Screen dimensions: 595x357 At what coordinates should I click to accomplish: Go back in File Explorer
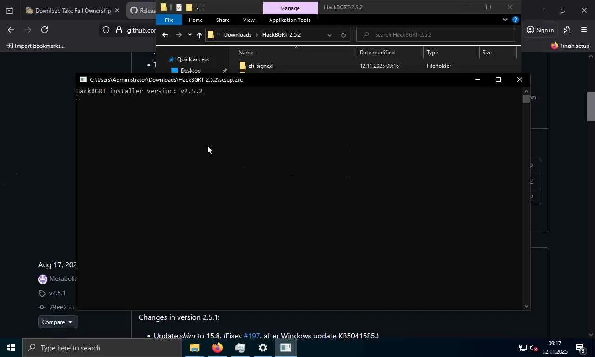pyautogui.click(x=165, y=35)
